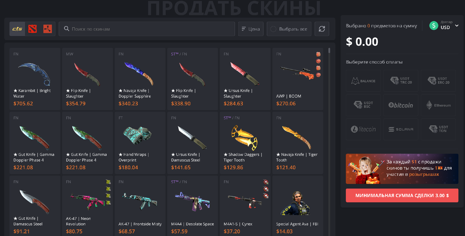The height and width of the screenshot is (236, 465).
Task: Open the USD currency dropdown
Action: (444, 26)
